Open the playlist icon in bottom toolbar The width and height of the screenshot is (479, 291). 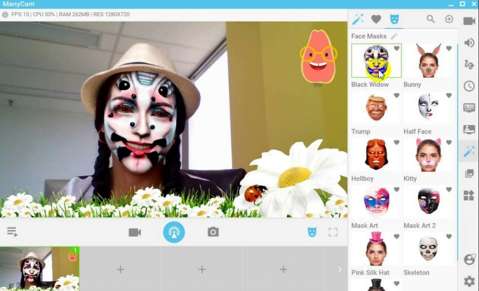pos(12,232)
